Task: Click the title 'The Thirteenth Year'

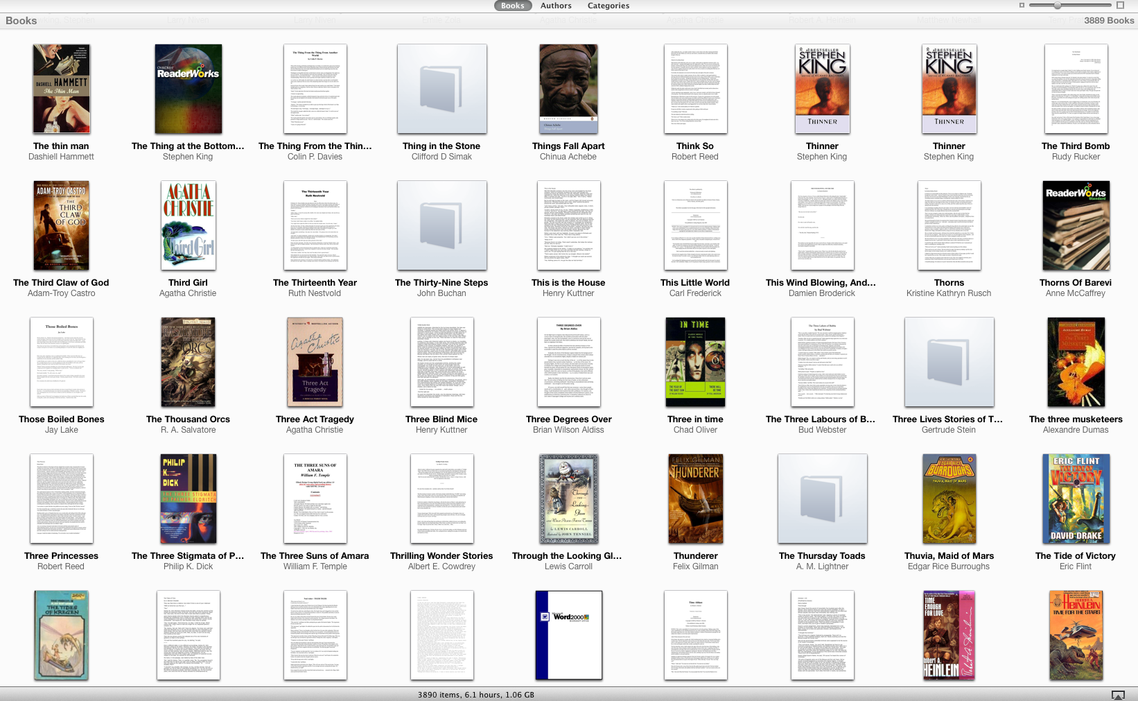Action: [315, 283]
